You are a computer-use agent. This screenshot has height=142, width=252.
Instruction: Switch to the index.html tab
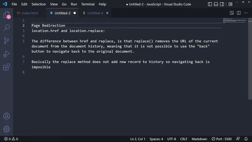pyautogui.click(x=30, y=13)
